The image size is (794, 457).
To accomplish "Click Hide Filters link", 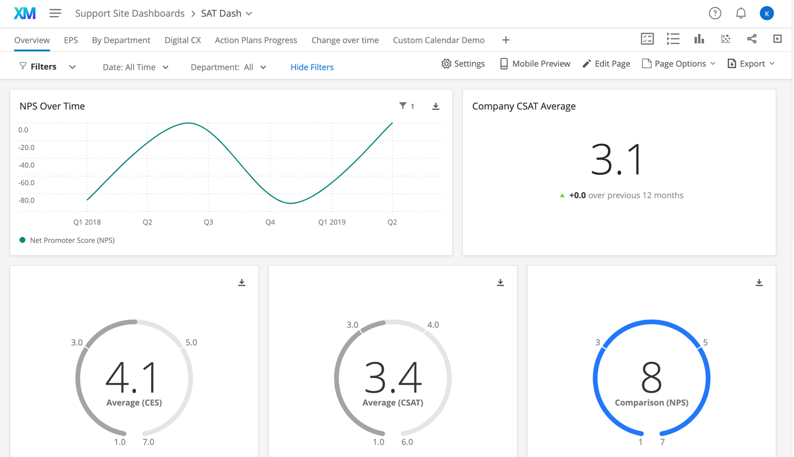I will (312, 67).
